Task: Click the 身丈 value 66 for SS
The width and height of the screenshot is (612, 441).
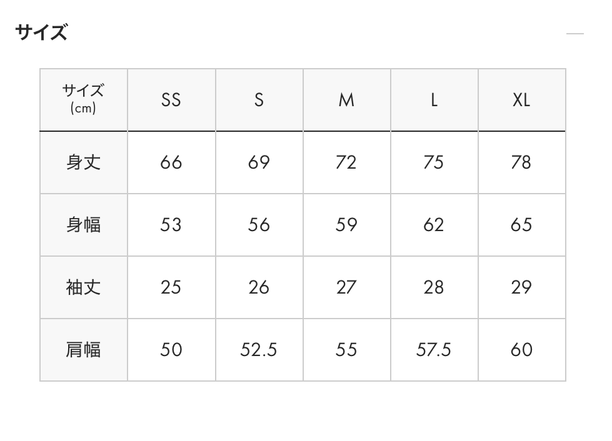Action: [x=171, y=162]
